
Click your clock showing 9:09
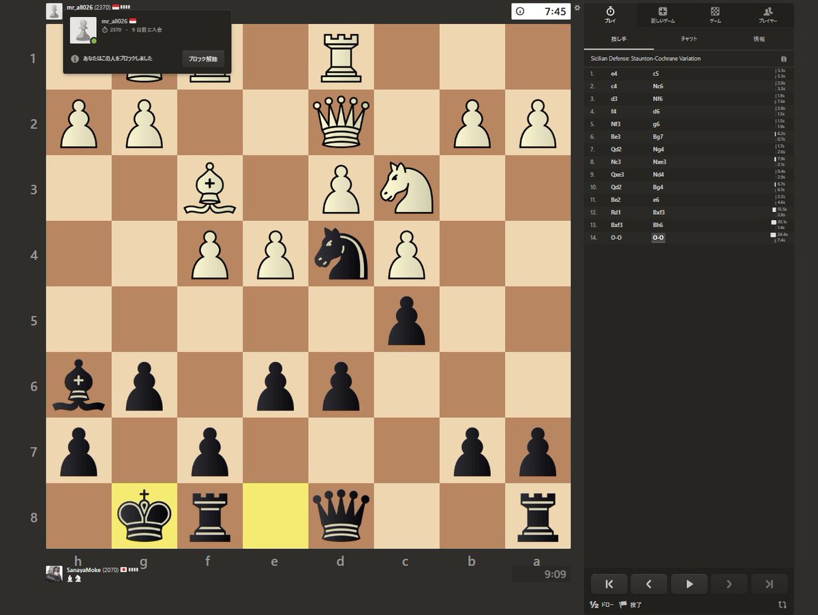click(x=541, y=574)
